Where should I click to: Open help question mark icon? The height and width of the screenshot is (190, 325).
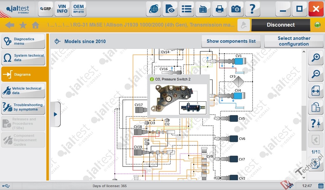coord(252,9)
